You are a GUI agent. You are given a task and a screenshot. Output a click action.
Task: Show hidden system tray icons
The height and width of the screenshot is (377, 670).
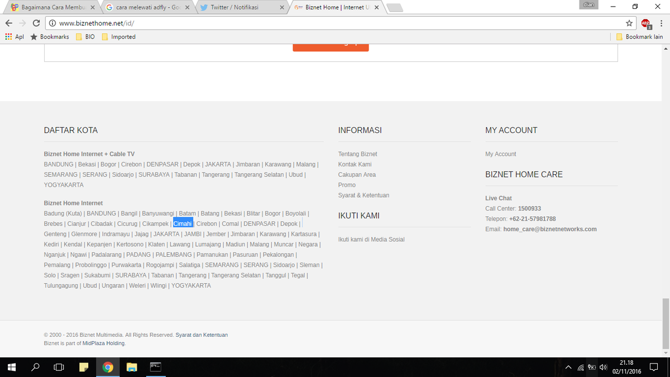(568, 368)
